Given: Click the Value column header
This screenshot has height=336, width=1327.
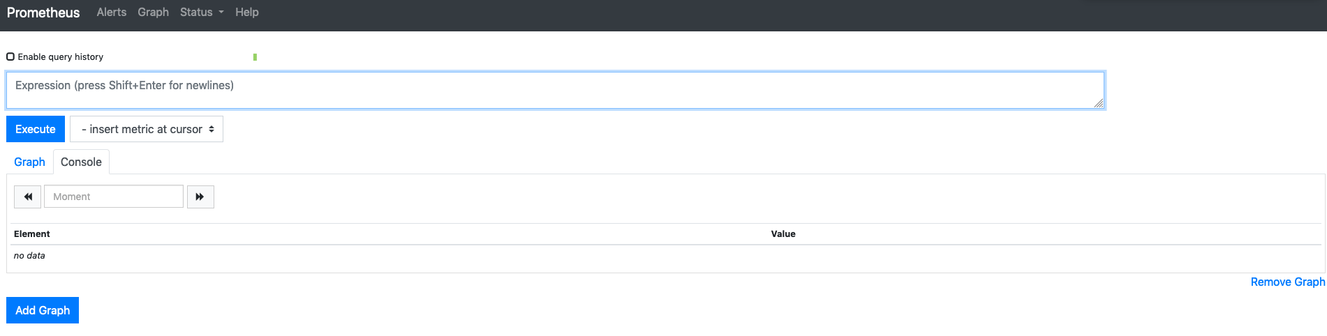Looking at the screenshot, I should [x=783, y=234].
